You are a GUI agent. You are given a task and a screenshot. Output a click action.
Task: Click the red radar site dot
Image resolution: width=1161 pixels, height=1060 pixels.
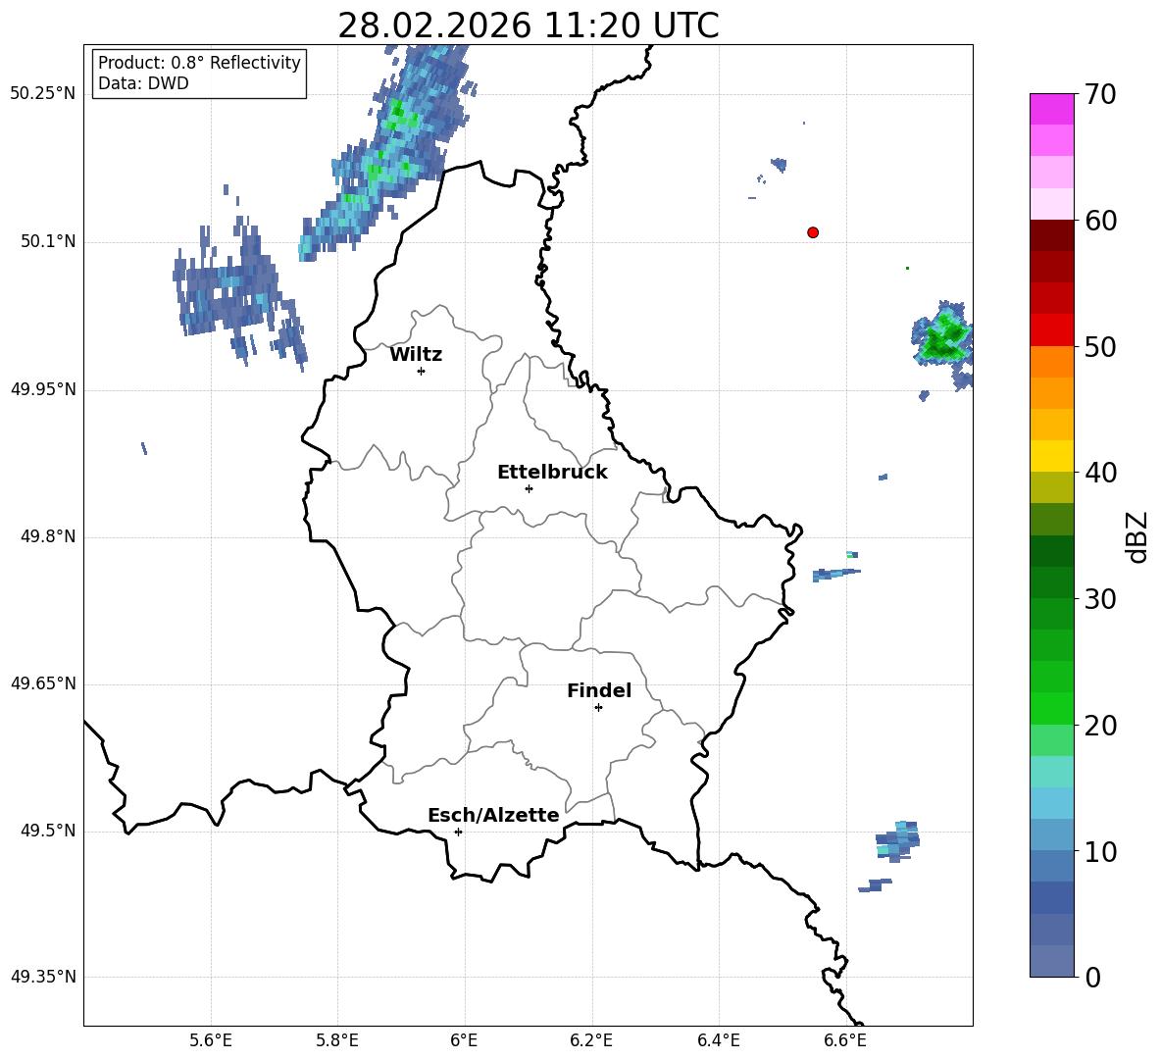click(813, 232)
